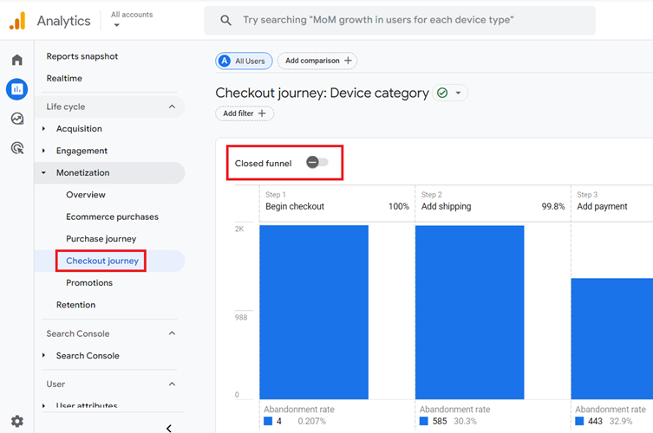Click the plus icon in Add comparison

[348, 61]
